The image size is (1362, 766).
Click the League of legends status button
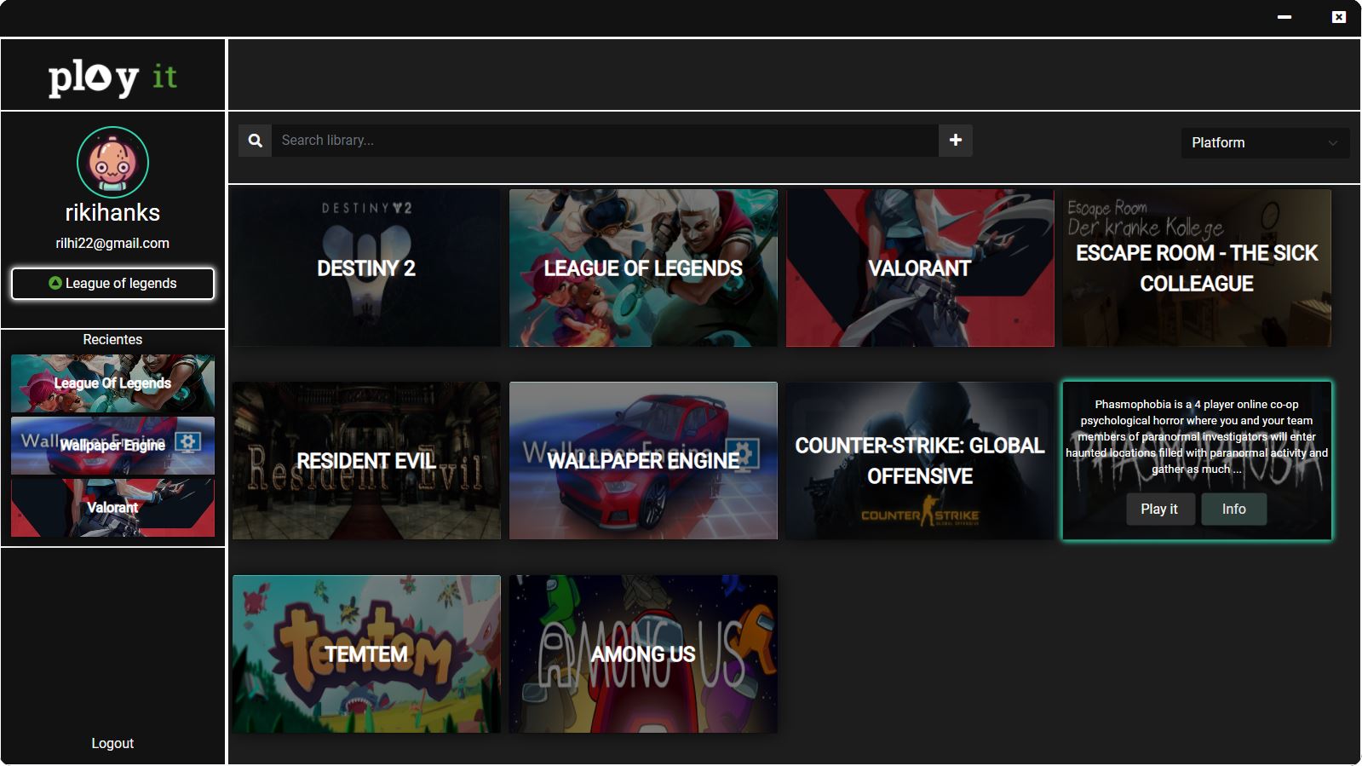coord(112,284)
